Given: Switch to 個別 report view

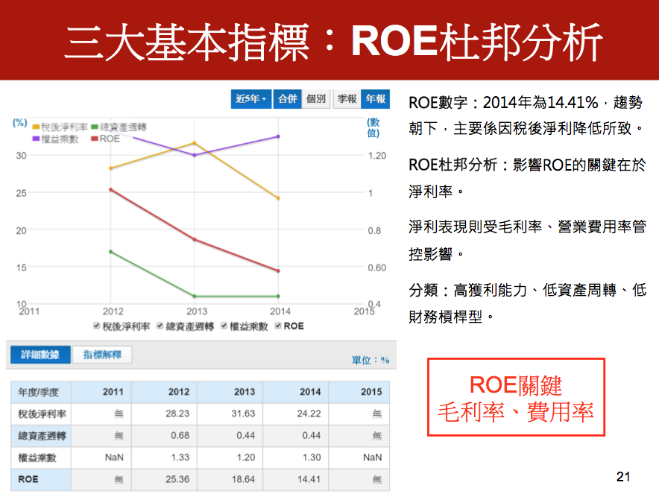Looking at the screenshot, I should 316,98.
